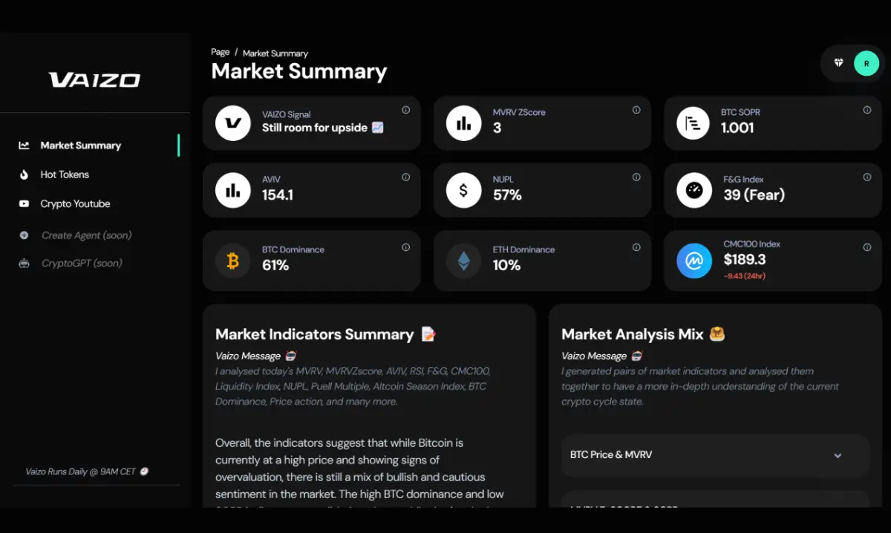Open the Market Summary sidebar item
Image resolution: width=891 pixels, height=533 pixels.
pos(80,145)
